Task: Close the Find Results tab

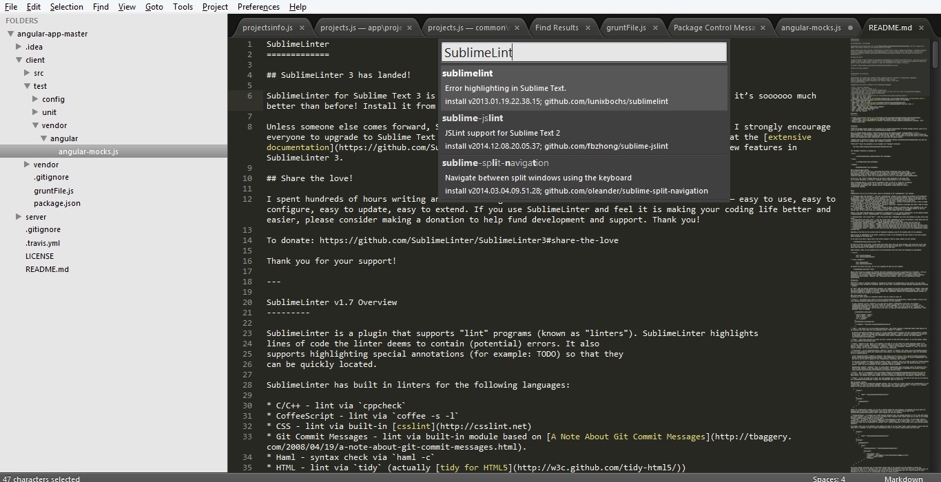Action: pyautogui.click(x=588, y=28)
